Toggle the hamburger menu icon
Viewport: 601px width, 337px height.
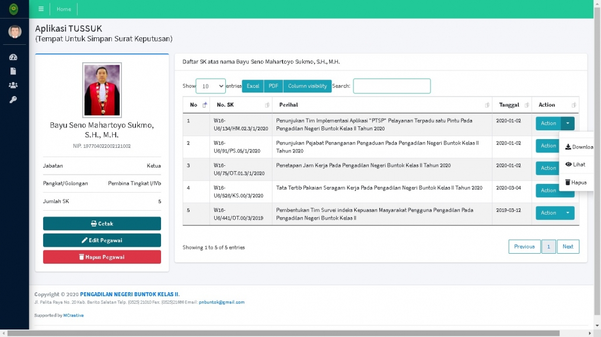pos(41,9)
